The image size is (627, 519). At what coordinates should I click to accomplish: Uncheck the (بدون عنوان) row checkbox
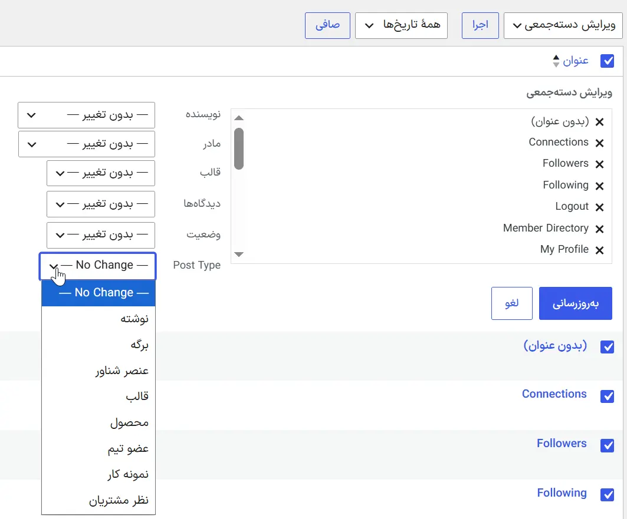tap(607, 347)
